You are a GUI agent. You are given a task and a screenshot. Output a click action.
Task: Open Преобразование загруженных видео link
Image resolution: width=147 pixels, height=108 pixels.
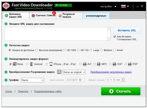(111, 72)
